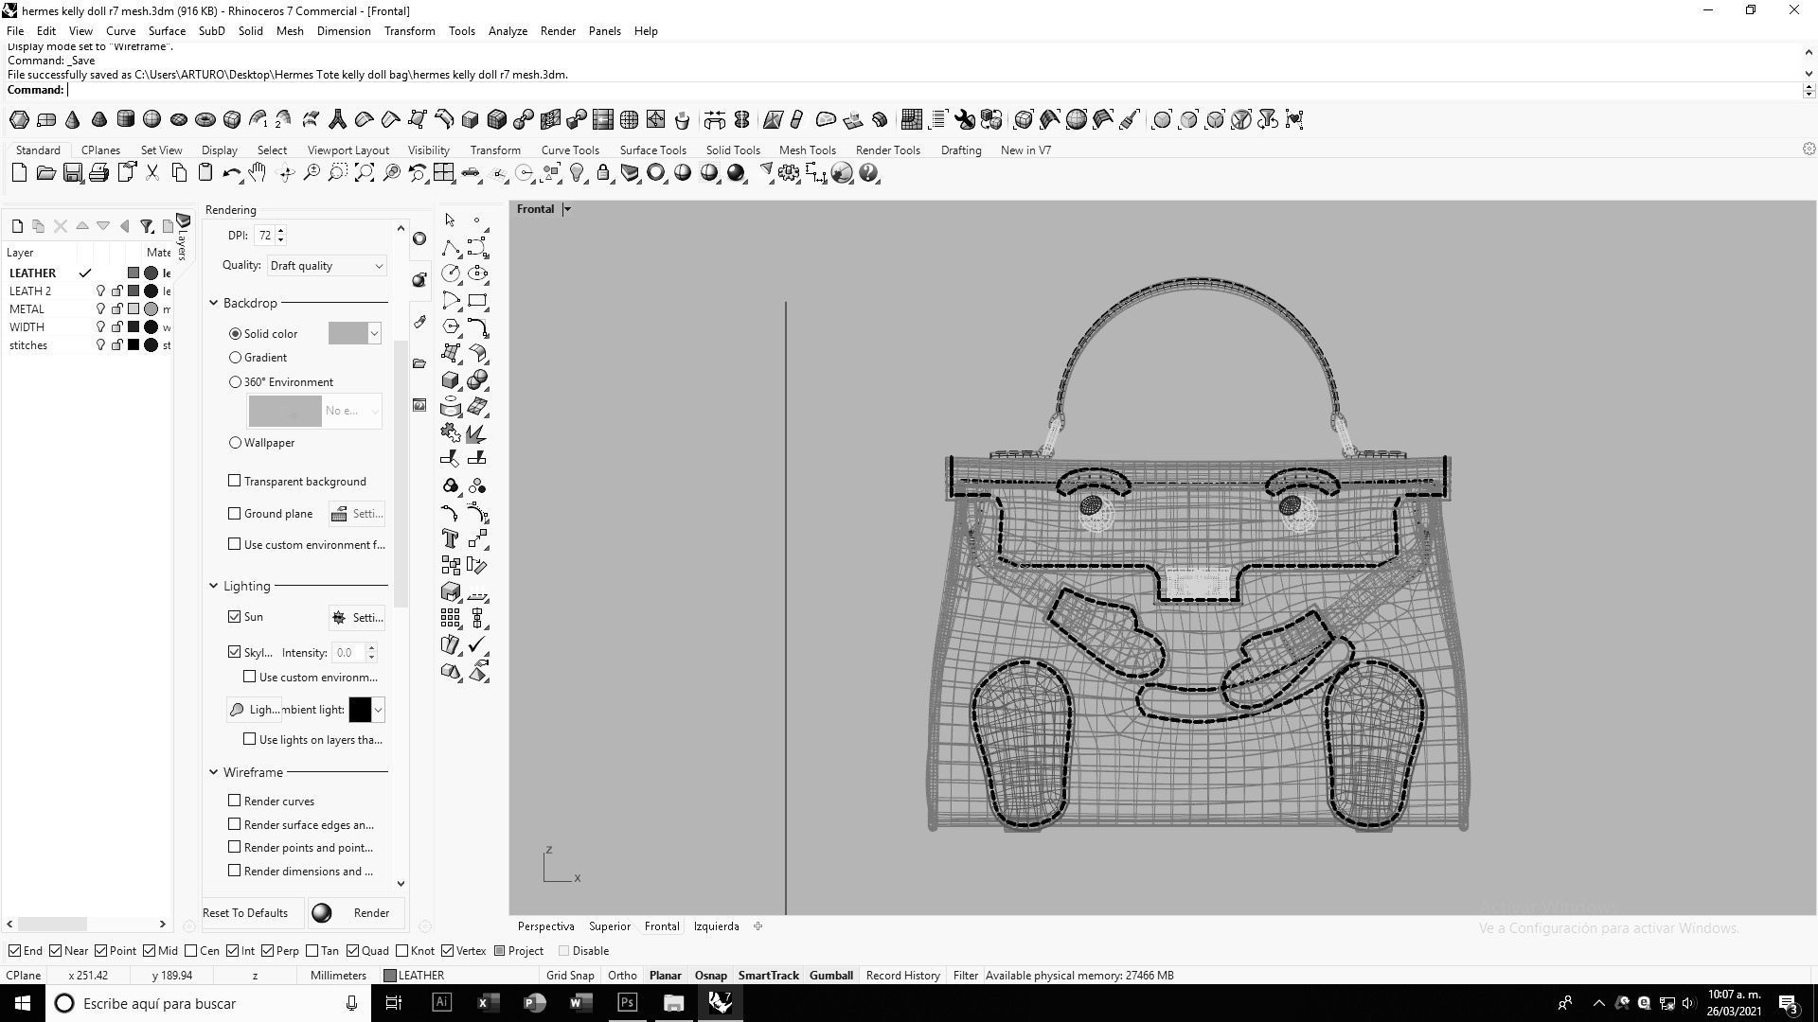
Task: Click the Options gear icon
Action: click(x=789, y=173)
